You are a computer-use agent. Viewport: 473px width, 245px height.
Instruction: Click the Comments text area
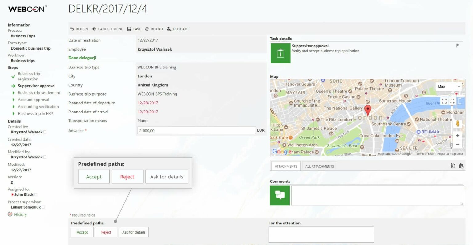378,195
